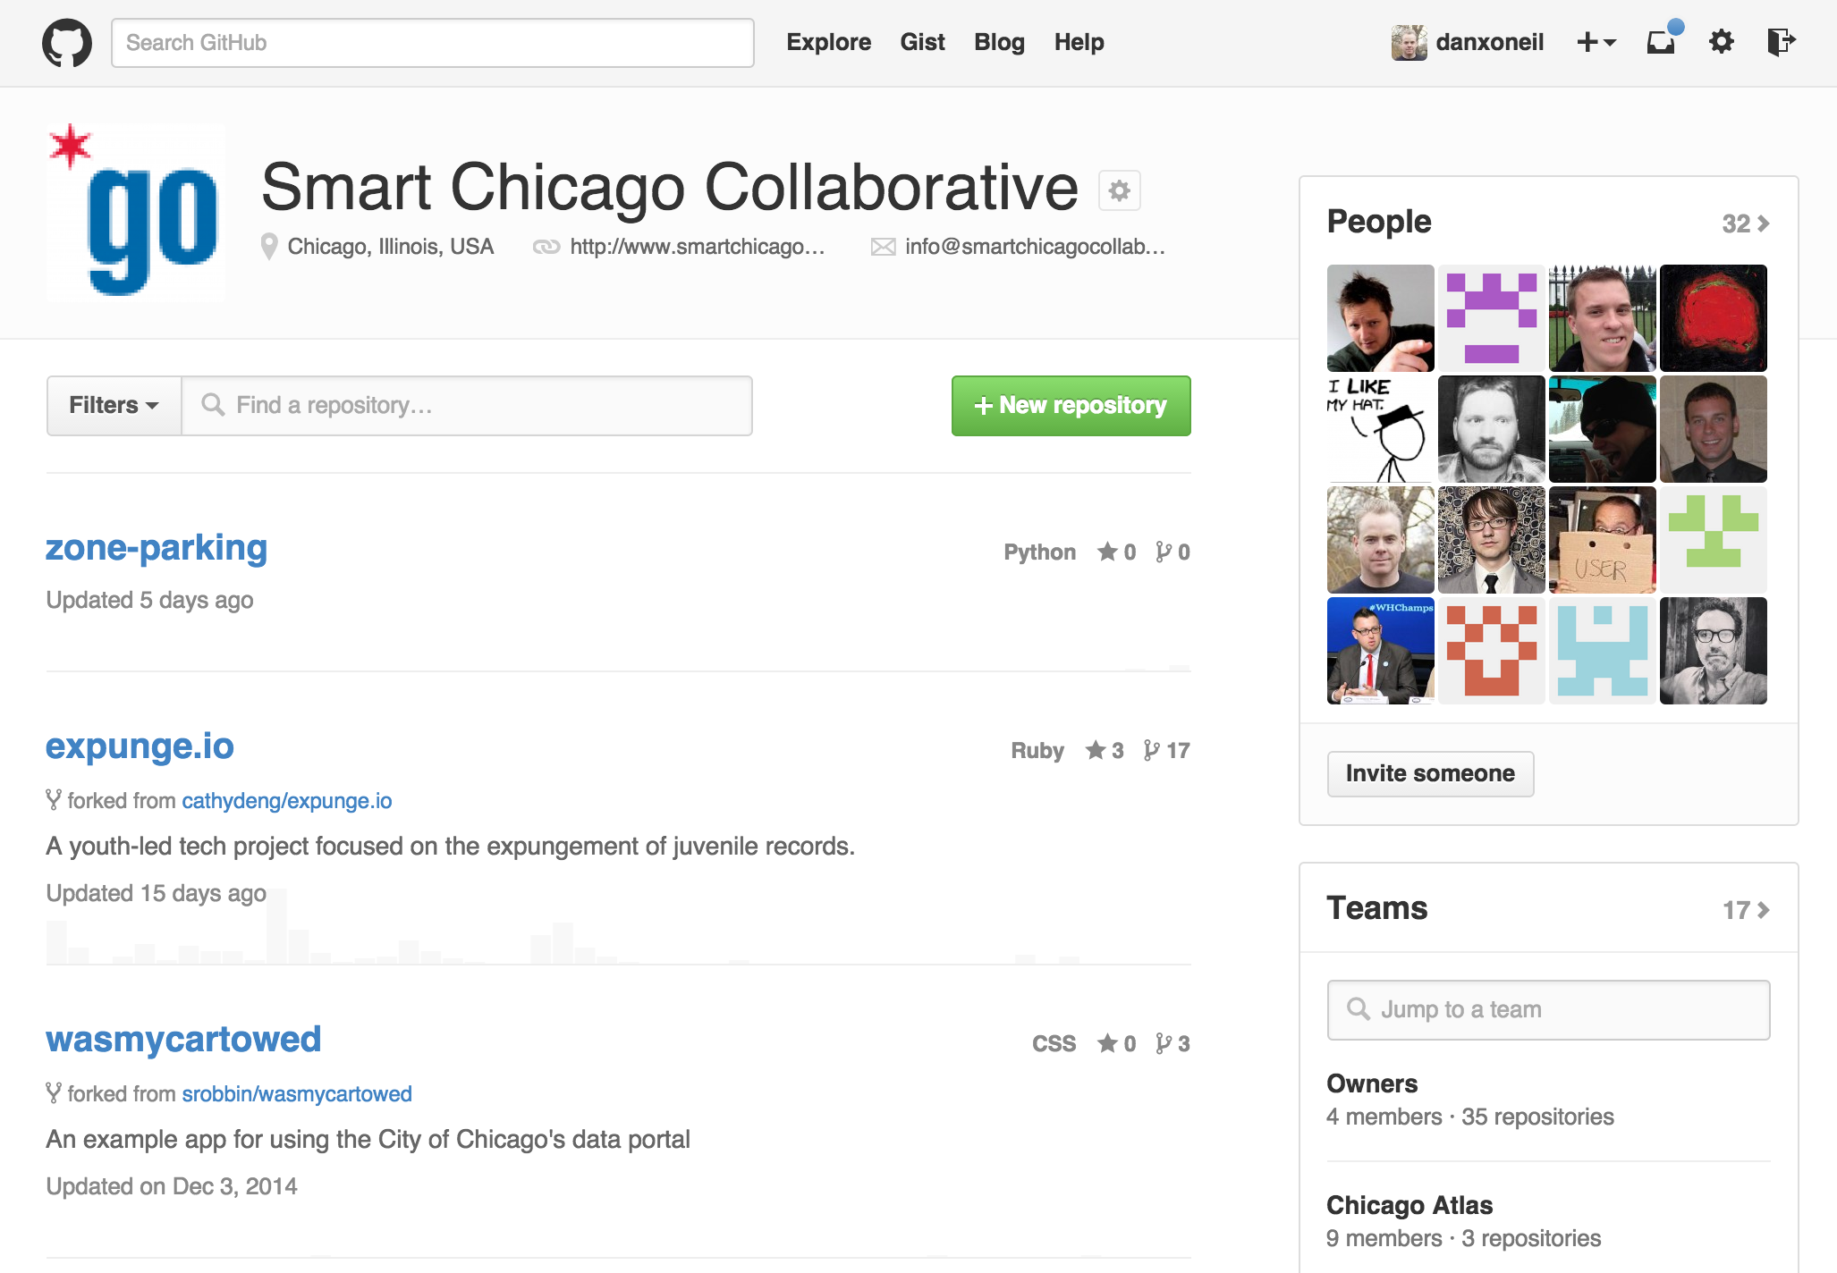
Task: Open the Blog menu item
Action: click(x=999, y=42)
